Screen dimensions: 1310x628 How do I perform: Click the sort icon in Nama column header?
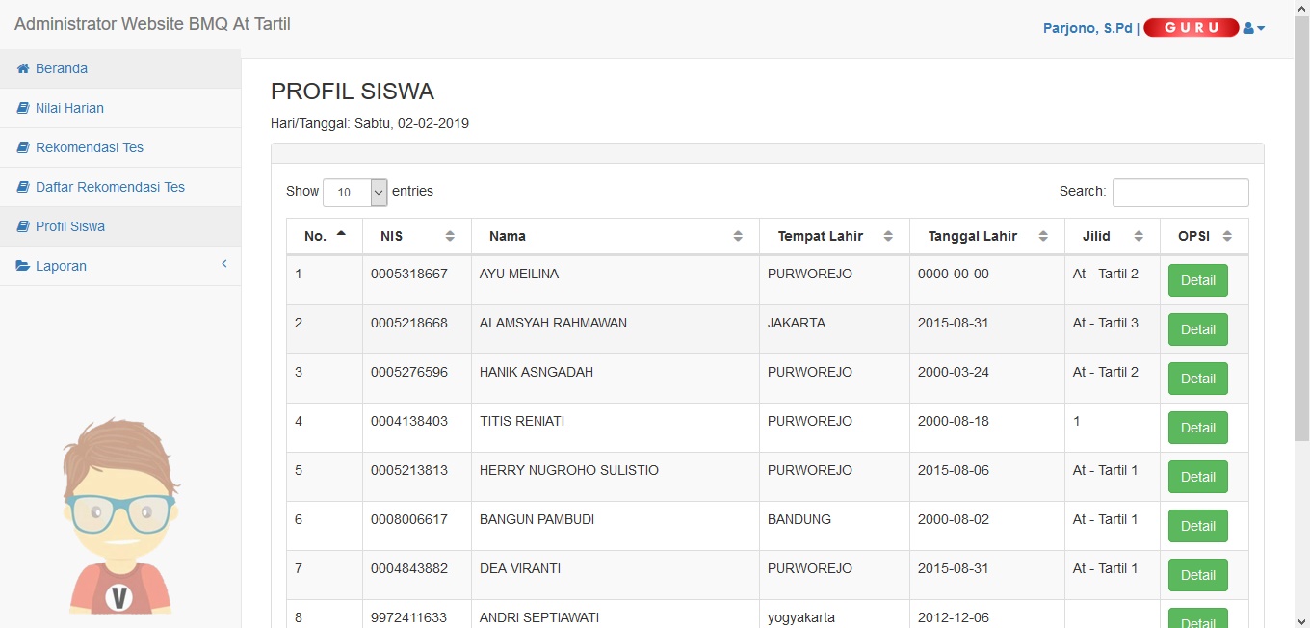[738, 236]
